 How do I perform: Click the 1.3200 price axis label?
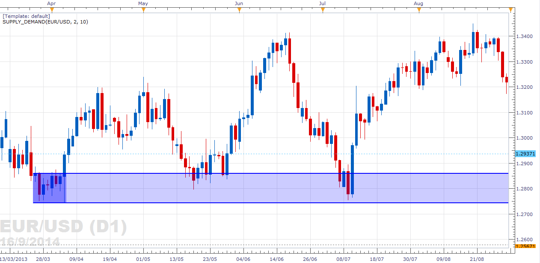pos(524,87)
